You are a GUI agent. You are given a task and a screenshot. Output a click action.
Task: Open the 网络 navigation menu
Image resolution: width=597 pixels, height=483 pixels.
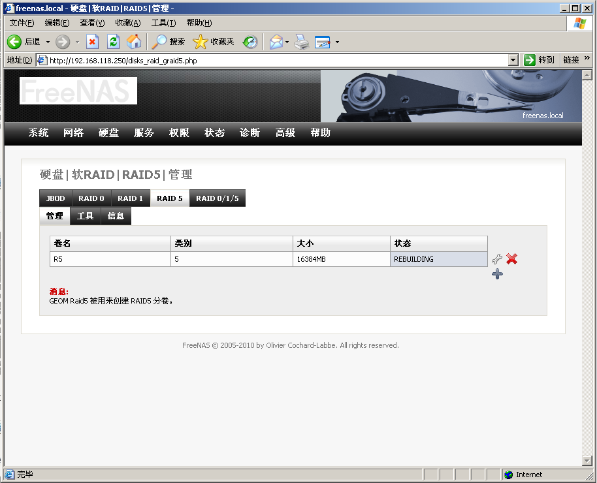74,132
